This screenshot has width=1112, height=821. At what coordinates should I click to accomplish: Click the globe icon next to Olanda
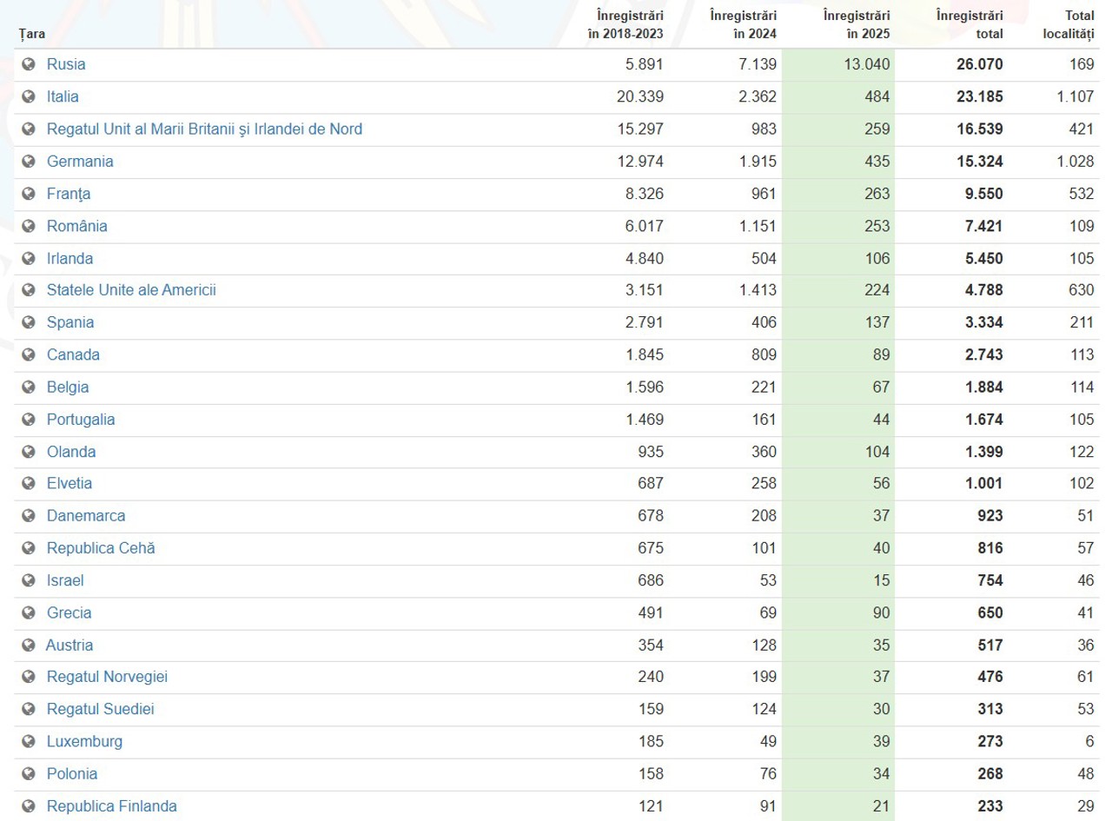[x=29, y=452]
